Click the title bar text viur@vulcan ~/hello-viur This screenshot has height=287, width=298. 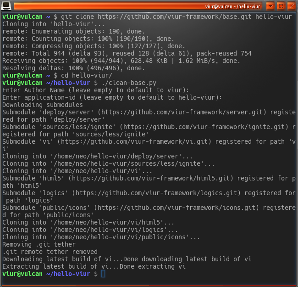(232, 7)
